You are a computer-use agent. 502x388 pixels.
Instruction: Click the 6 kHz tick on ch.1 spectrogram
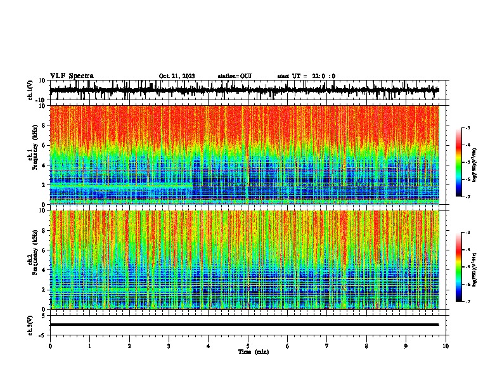coord(44,146)
